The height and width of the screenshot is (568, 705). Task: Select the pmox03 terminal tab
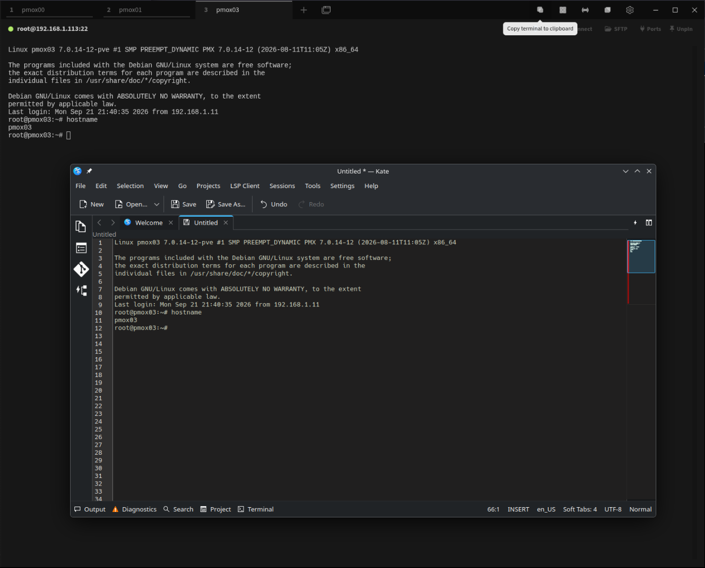click(243, 10)
